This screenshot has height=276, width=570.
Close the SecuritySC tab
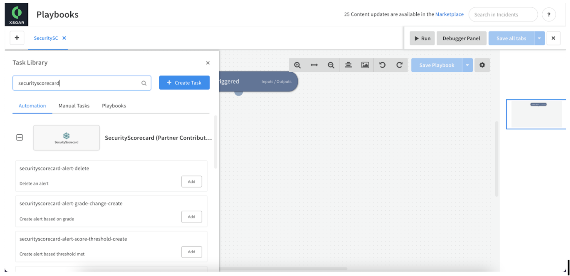coord(64,38)
